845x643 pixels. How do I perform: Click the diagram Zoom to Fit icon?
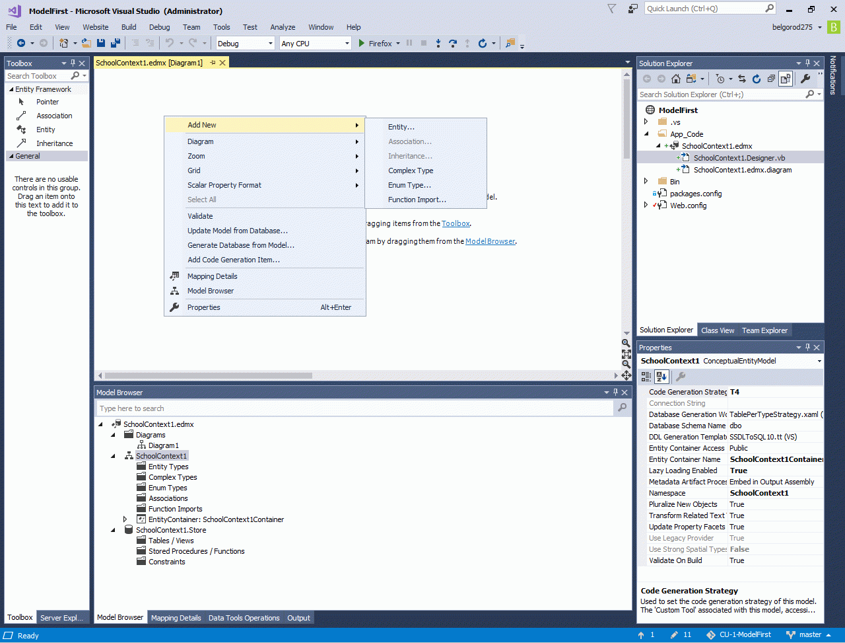626,354
